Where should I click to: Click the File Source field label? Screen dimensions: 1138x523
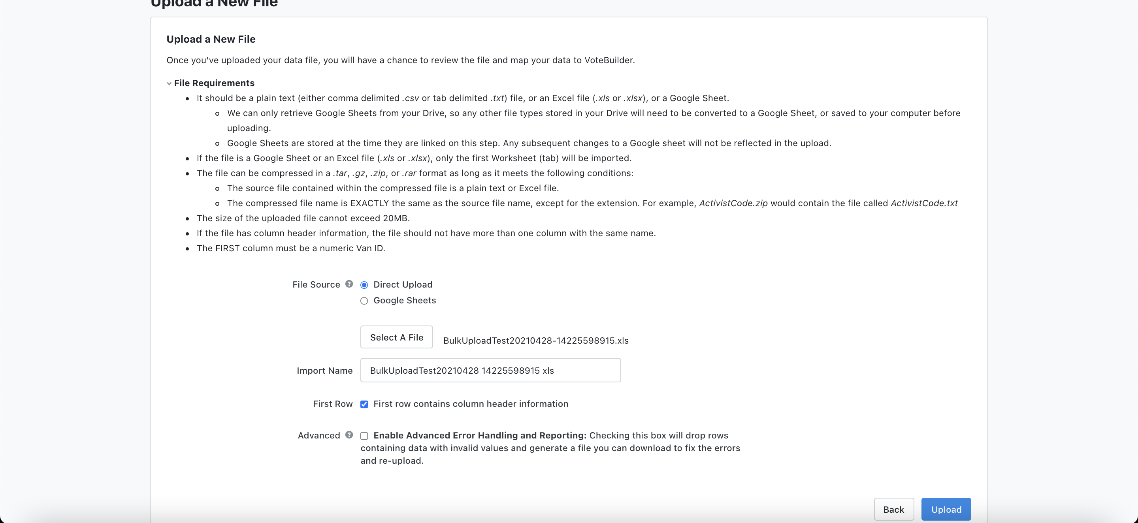(x=316, y=284)
